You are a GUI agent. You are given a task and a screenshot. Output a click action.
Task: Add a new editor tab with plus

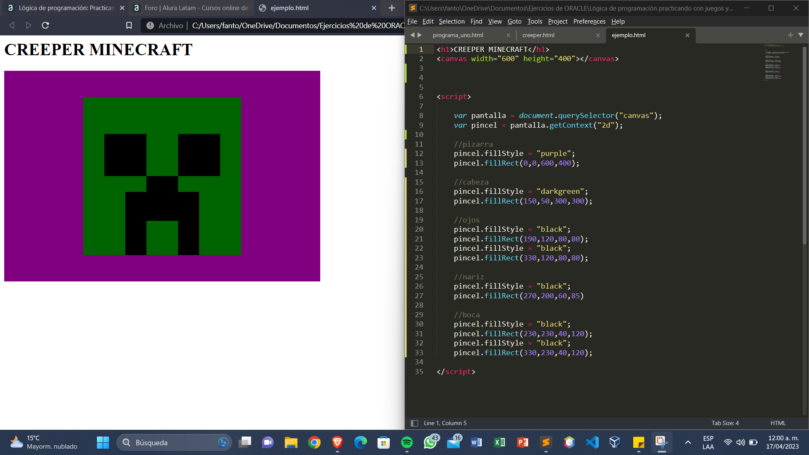790,35
